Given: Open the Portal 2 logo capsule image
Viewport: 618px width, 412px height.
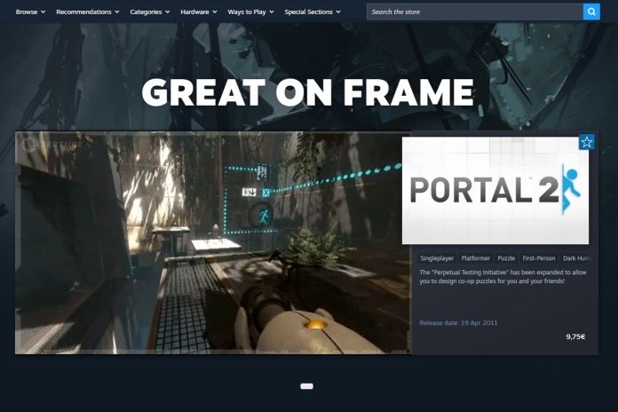Looking at the screenshot, I should [x=495, y=190].
